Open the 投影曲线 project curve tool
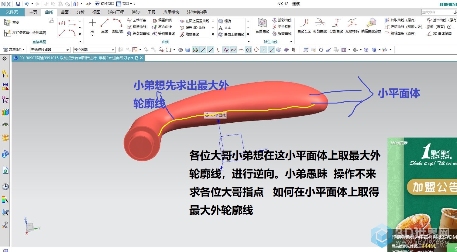Image resolution: width=457 pixels, height=252 pixels. [282, 20]
